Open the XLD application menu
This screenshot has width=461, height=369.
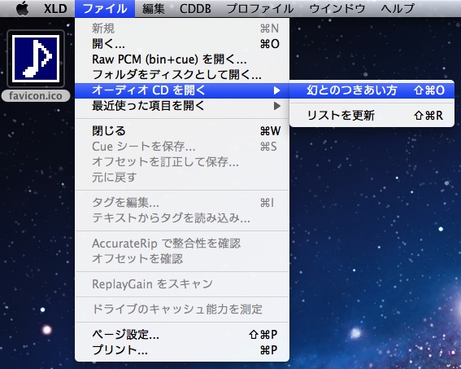pyautogui.click(x=55, y=8)
